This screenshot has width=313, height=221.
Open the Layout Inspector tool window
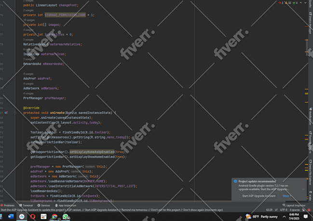click(x=294, y=205)
